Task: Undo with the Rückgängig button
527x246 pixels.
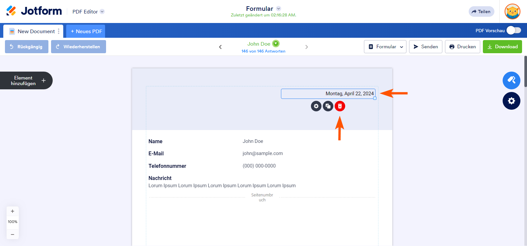Action: click(27, 47)
